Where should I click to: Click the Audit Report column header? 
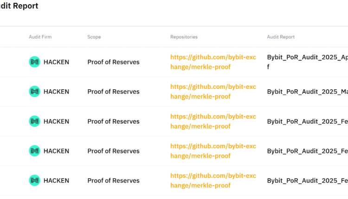click(280, 37)
